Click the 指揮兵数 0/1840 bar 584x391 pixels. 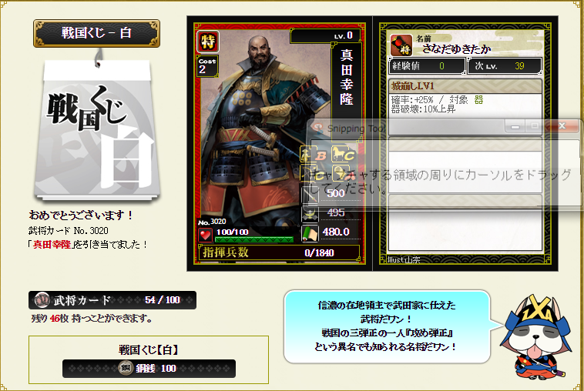(279, 252)
